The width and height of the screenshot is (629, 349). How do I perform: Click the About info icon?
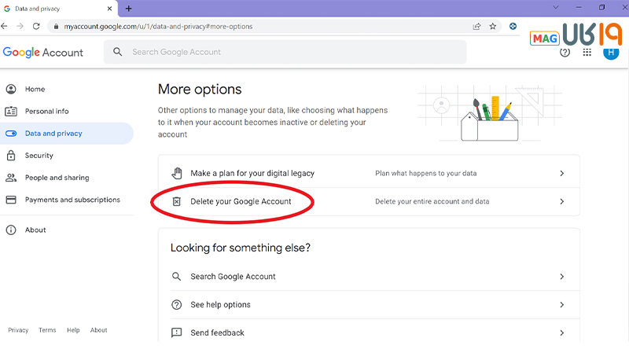coord(11,230)
